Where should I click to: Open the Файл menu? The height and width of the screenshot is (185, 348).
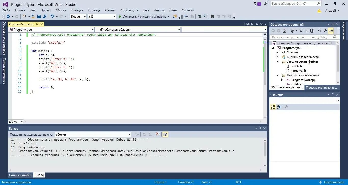point(6,10)
